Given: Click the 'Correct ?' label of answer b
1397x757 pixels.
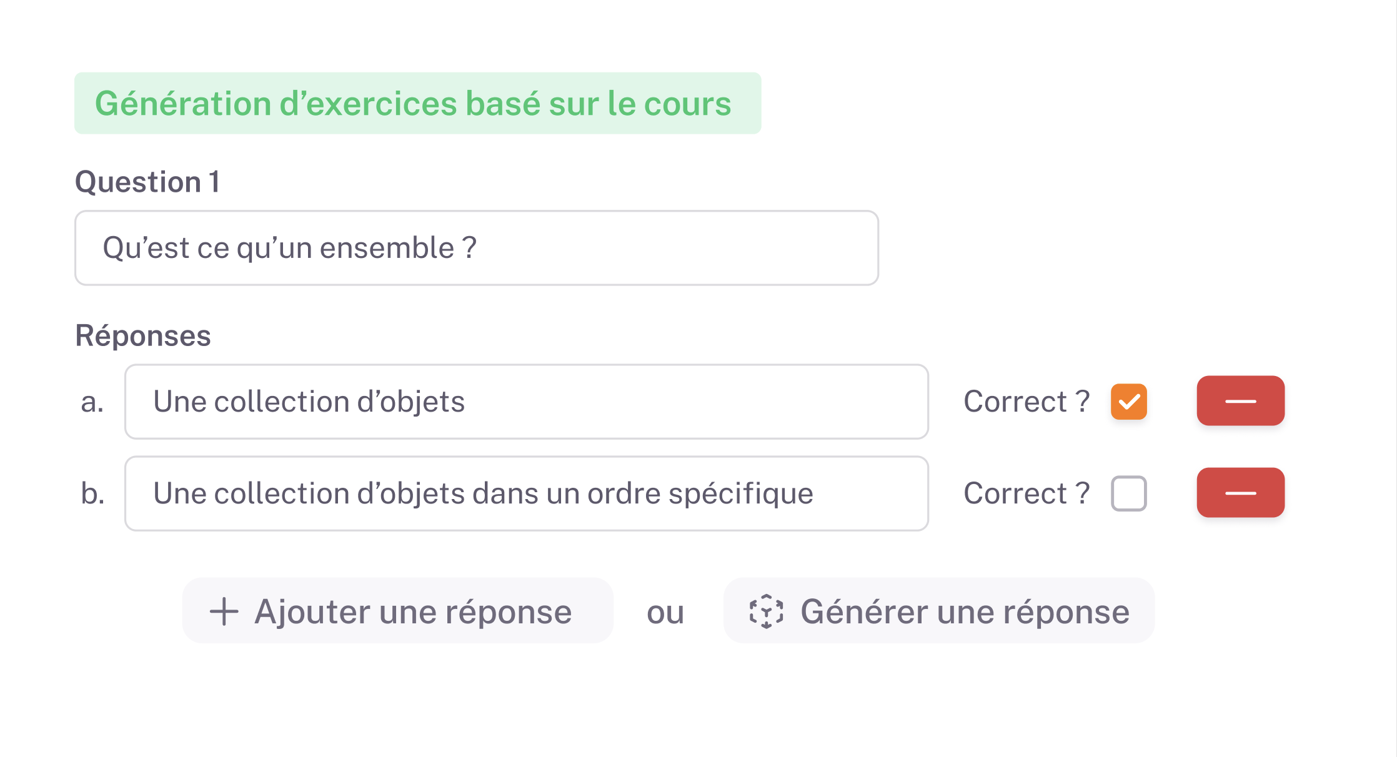Looking at the screenshot, I should (x=1026, y=493).
